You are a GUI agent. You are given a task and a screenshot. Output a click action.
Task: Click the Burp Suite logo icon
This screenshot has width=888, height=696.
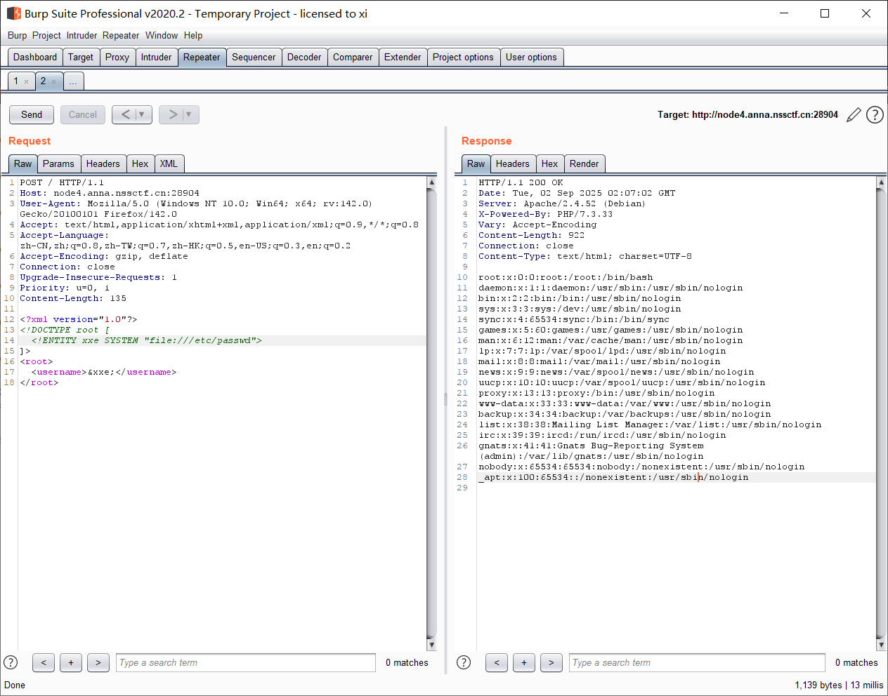pos(14,13)
